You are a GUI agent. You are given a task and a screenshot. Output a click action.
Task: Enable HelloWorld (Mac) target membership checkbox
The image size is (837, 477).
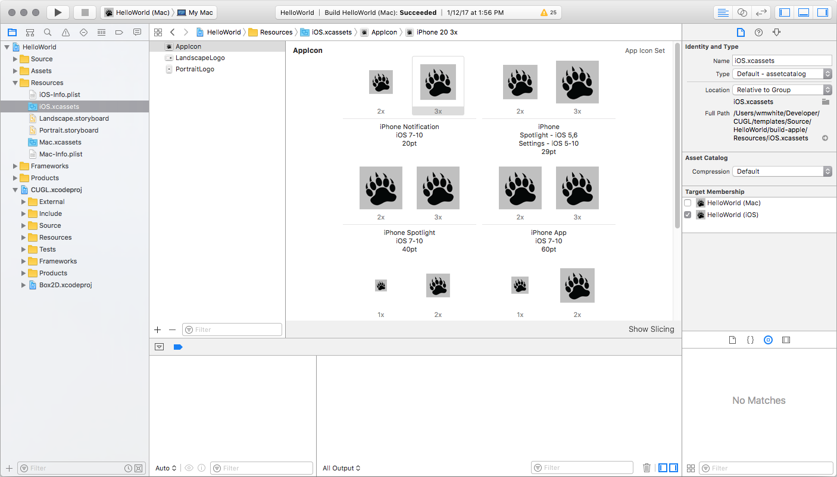click(688, 203)
